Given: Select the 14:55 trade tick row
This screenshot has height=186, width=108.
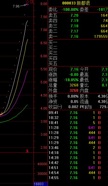Looking at the screenshot, I should [x=78, y=178].
